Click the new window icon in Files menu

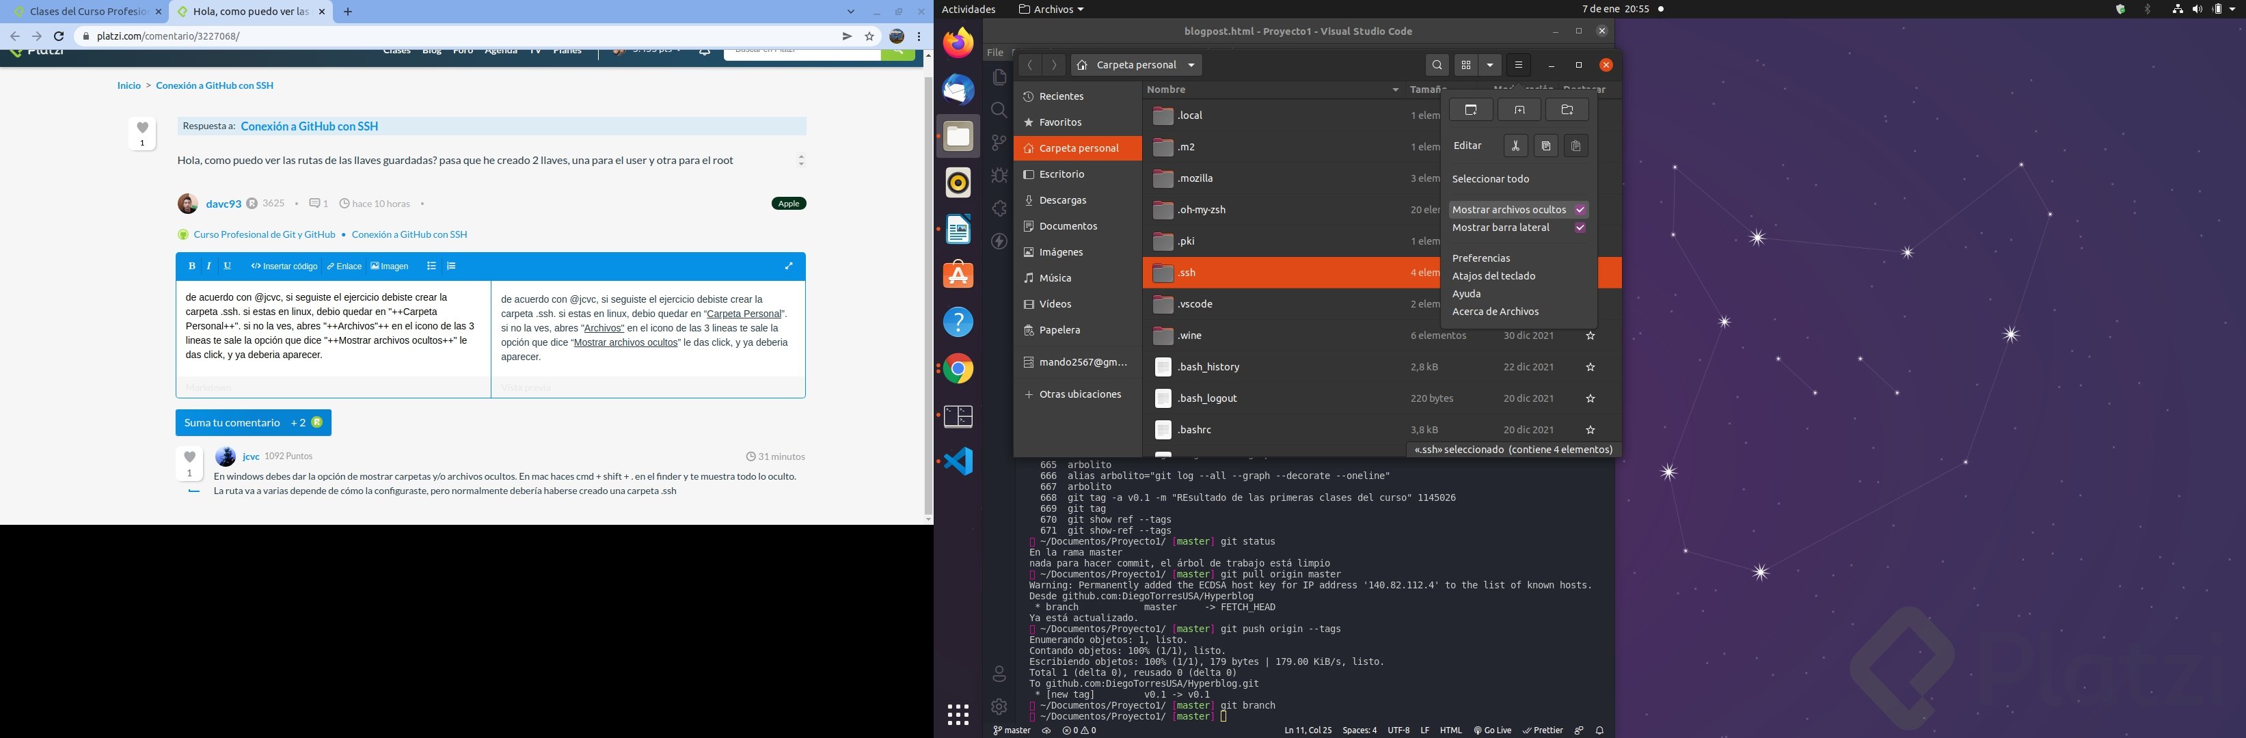[1470, 110]
